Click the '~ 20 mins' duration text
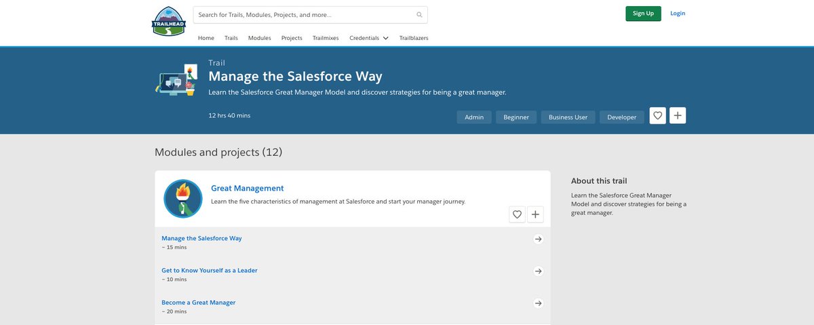814x325 pixels. (x=174, y=311)
